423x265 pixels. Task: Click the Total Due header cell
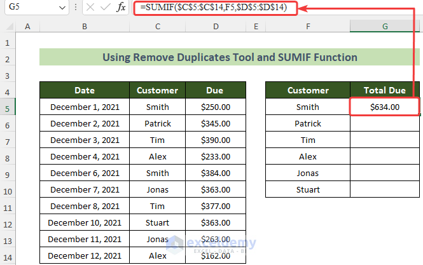pyautogui.click(x=385, y=90)
